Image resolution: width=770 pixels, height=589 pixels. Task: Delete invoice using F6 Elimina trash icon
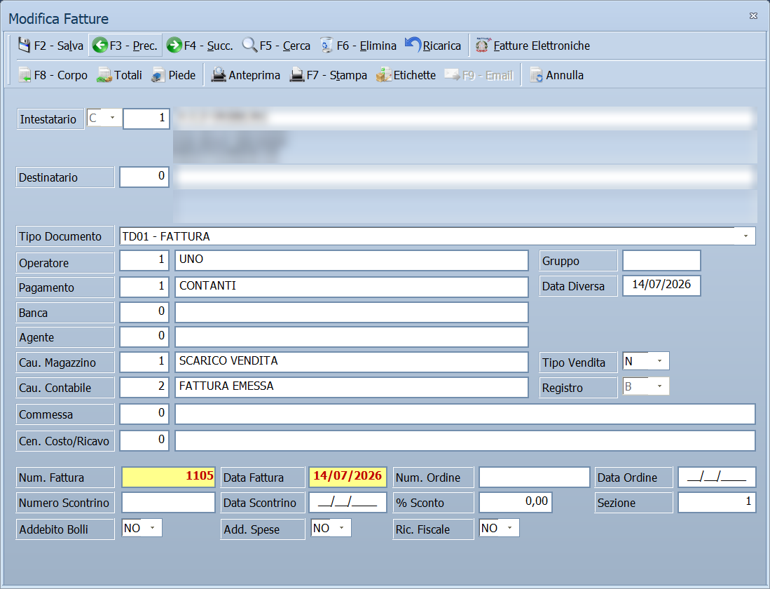click(326, 46)
